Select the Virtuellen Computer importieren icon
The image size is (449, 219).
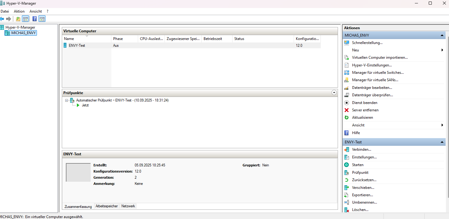347,58
